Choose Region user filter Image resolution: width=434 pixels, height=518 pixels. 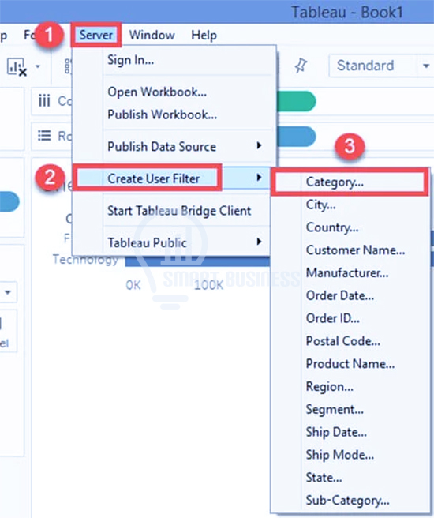pyautogui.click(x=350, y=386)
